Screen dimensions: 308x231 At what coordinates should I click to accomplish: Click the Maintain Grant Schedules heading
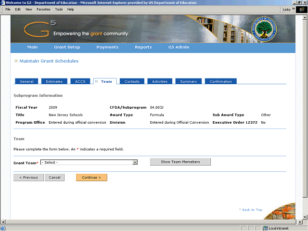49,61
